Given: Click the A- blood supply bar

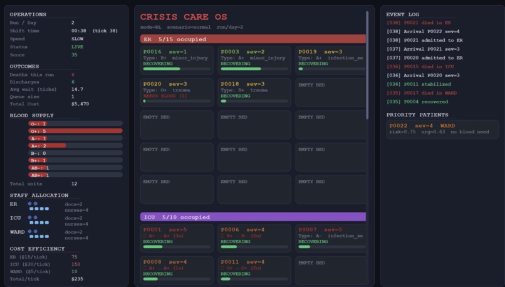Looking at the screenshot, I should click(x=75, y=138).
